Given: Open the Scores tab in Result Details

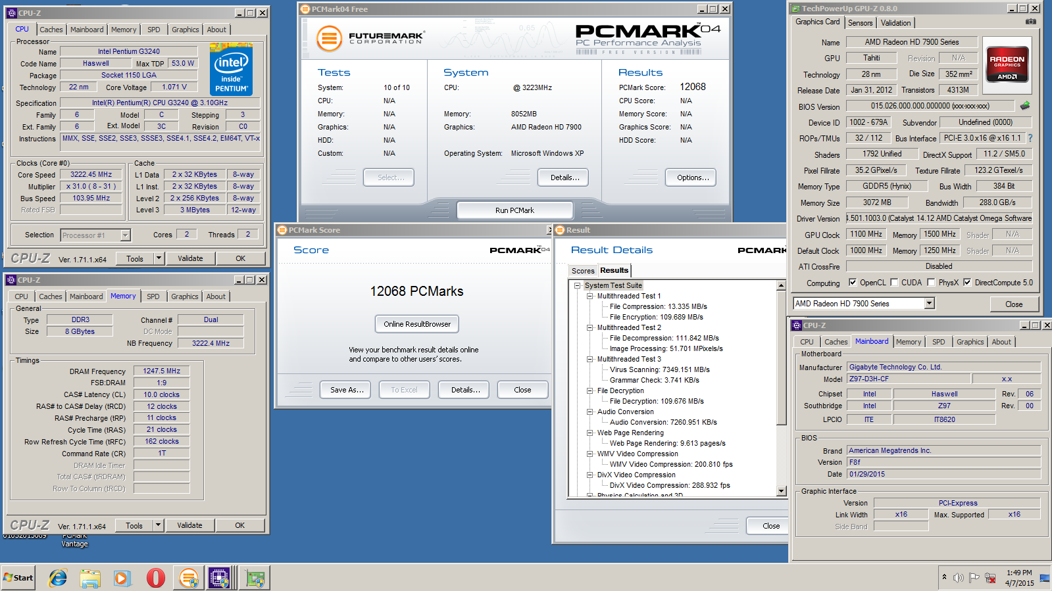Looking at the screenshot, I should (x=583, y=271).
